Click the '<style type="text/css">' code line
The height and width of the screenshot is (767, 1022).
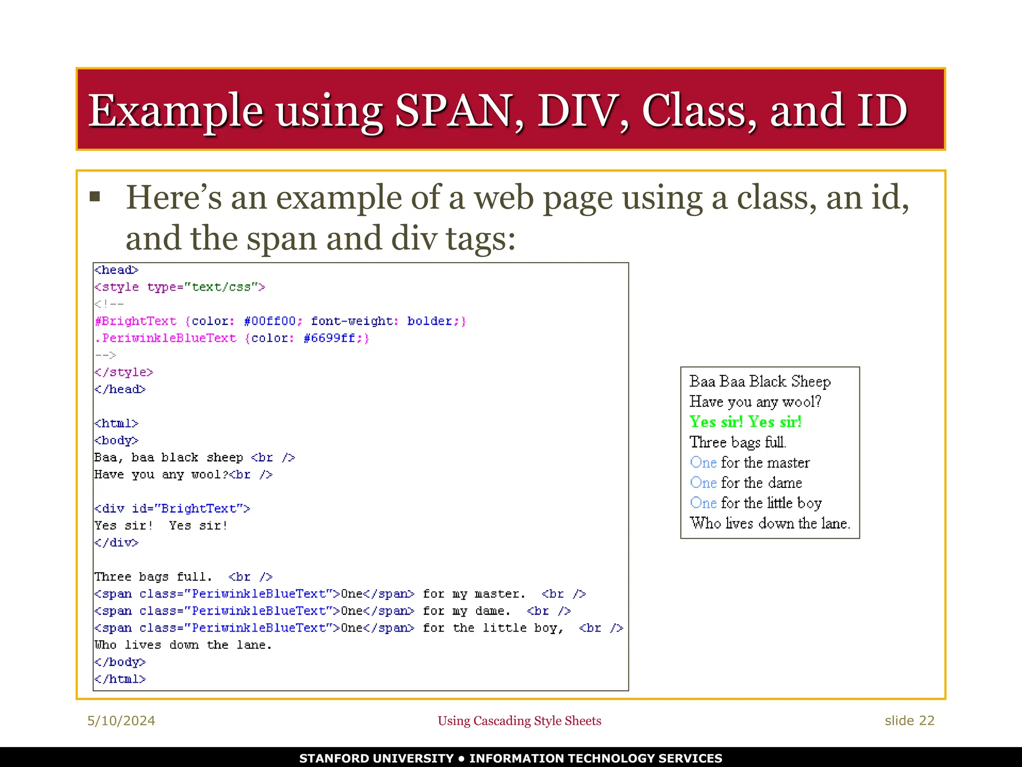180,287
